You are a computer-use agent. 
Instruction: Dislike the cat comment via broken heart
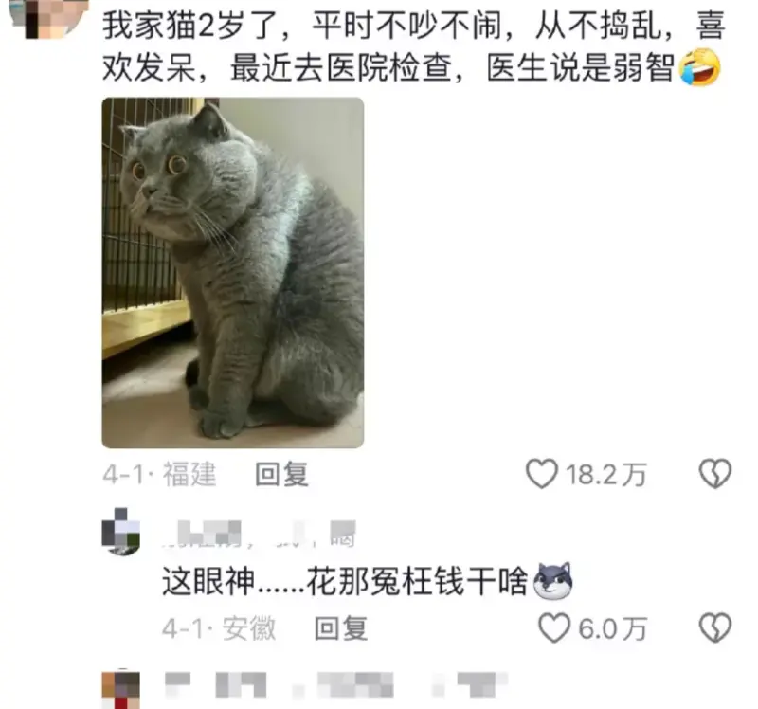tap(715, 474)
